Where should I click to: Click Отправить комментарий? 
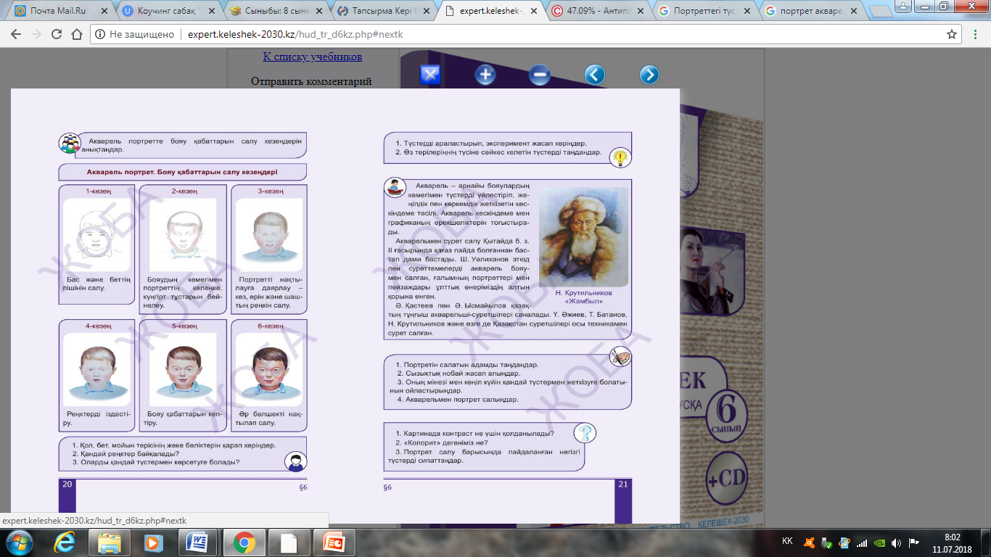point(311,81)
